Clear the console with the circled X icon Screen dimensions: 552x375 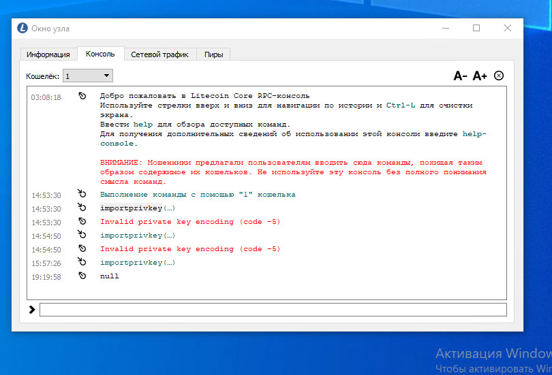[x=499, y=76]
